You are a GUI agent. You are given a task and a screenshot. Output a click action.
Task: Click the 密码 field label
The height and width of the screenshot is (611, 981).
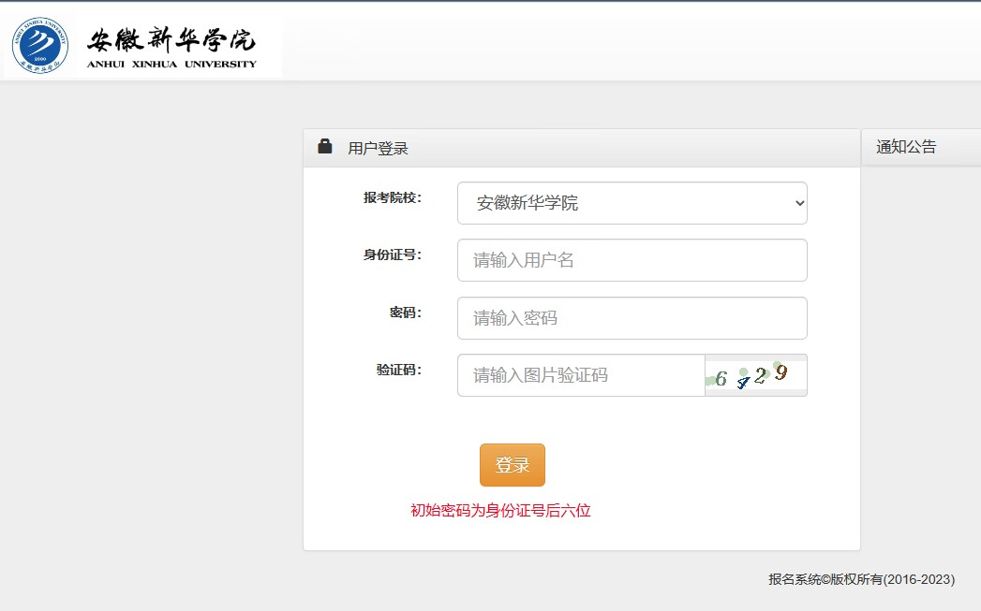406,313
